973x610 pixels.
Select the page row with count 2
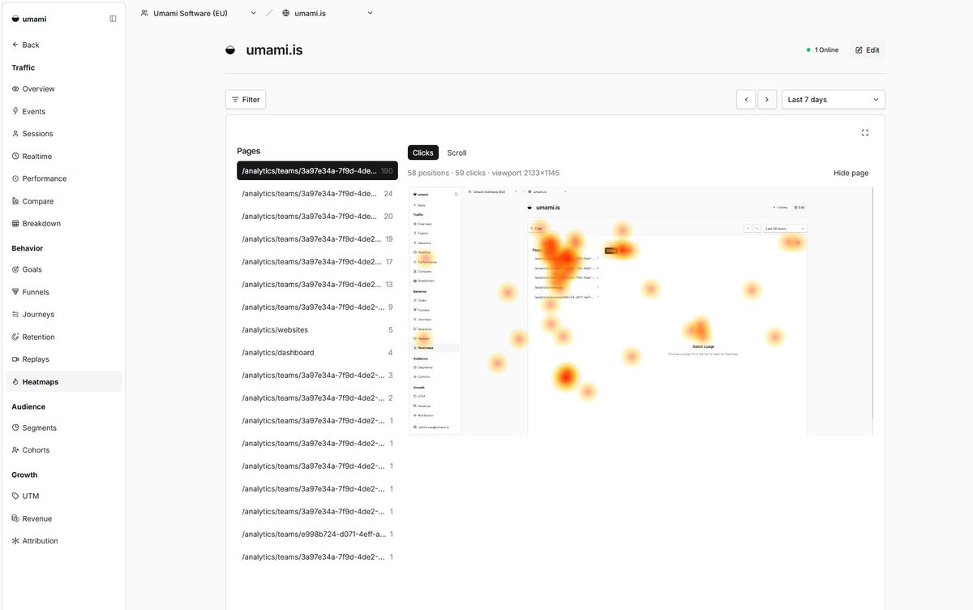coord(317,398)
